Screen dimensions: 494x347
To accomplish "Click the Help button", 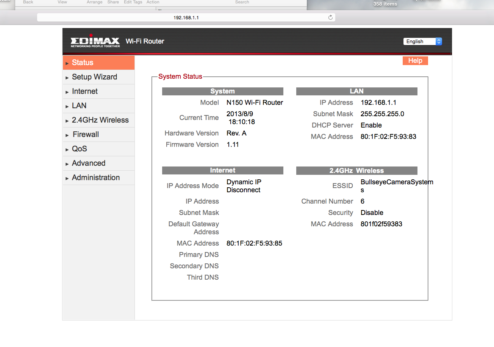I will pyautogui.click(x=415, y=61).
